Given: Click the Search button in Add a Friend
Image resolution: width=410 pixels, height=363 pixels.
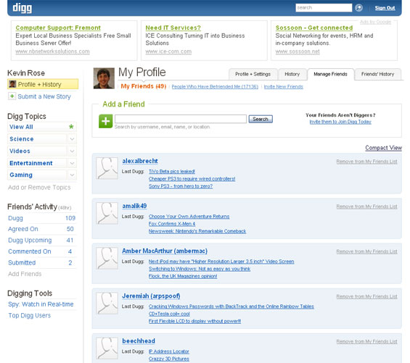Looking at the screenshot, I should click(261, 119).
